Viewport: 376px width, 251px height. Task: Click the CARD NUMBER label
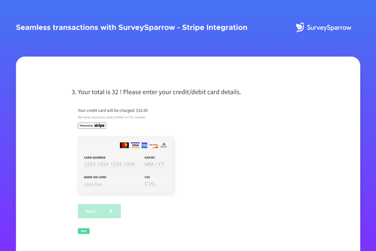point(95,158)
